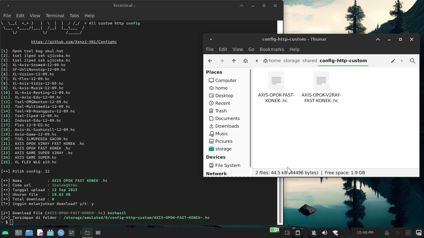Open the GitHub ConfigHc link in terminal

(x=74, y=42)
